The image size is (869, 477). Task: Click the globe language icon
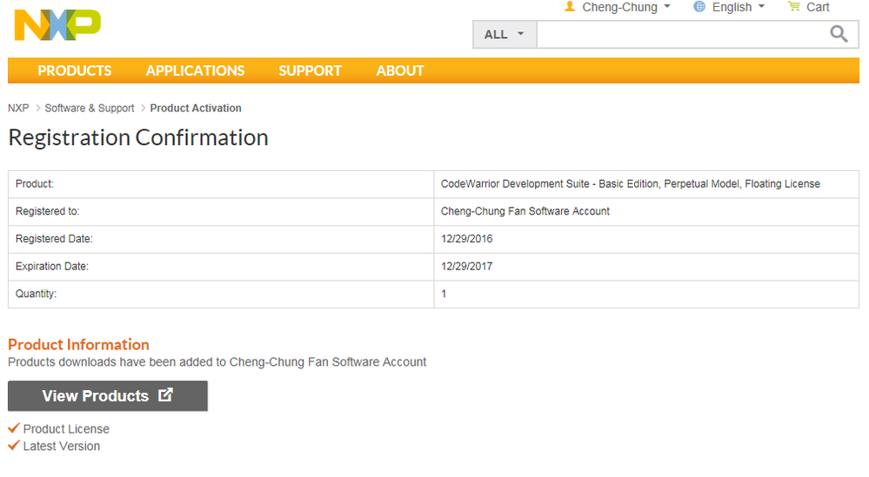[699, 7]
